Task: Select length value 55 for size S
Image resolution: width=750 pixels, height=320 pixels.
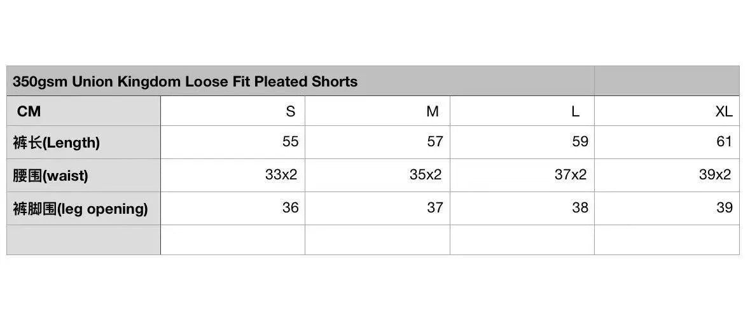Action: [290, 142]
